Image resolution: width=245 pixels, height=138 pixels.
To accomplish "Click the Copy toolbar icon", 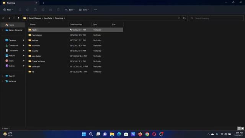I will coord(28,10).
